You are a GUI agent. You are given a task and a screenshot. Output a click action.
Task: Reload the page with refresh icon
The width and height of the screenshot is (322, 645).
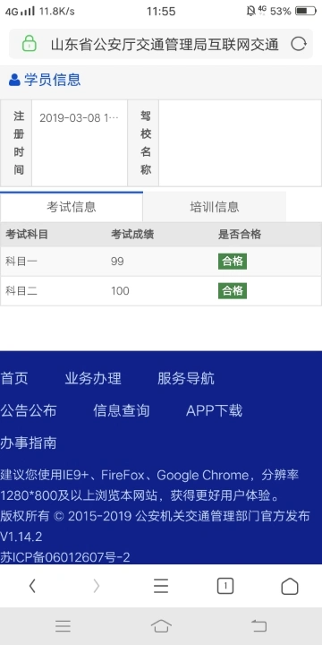pos(299,44)
